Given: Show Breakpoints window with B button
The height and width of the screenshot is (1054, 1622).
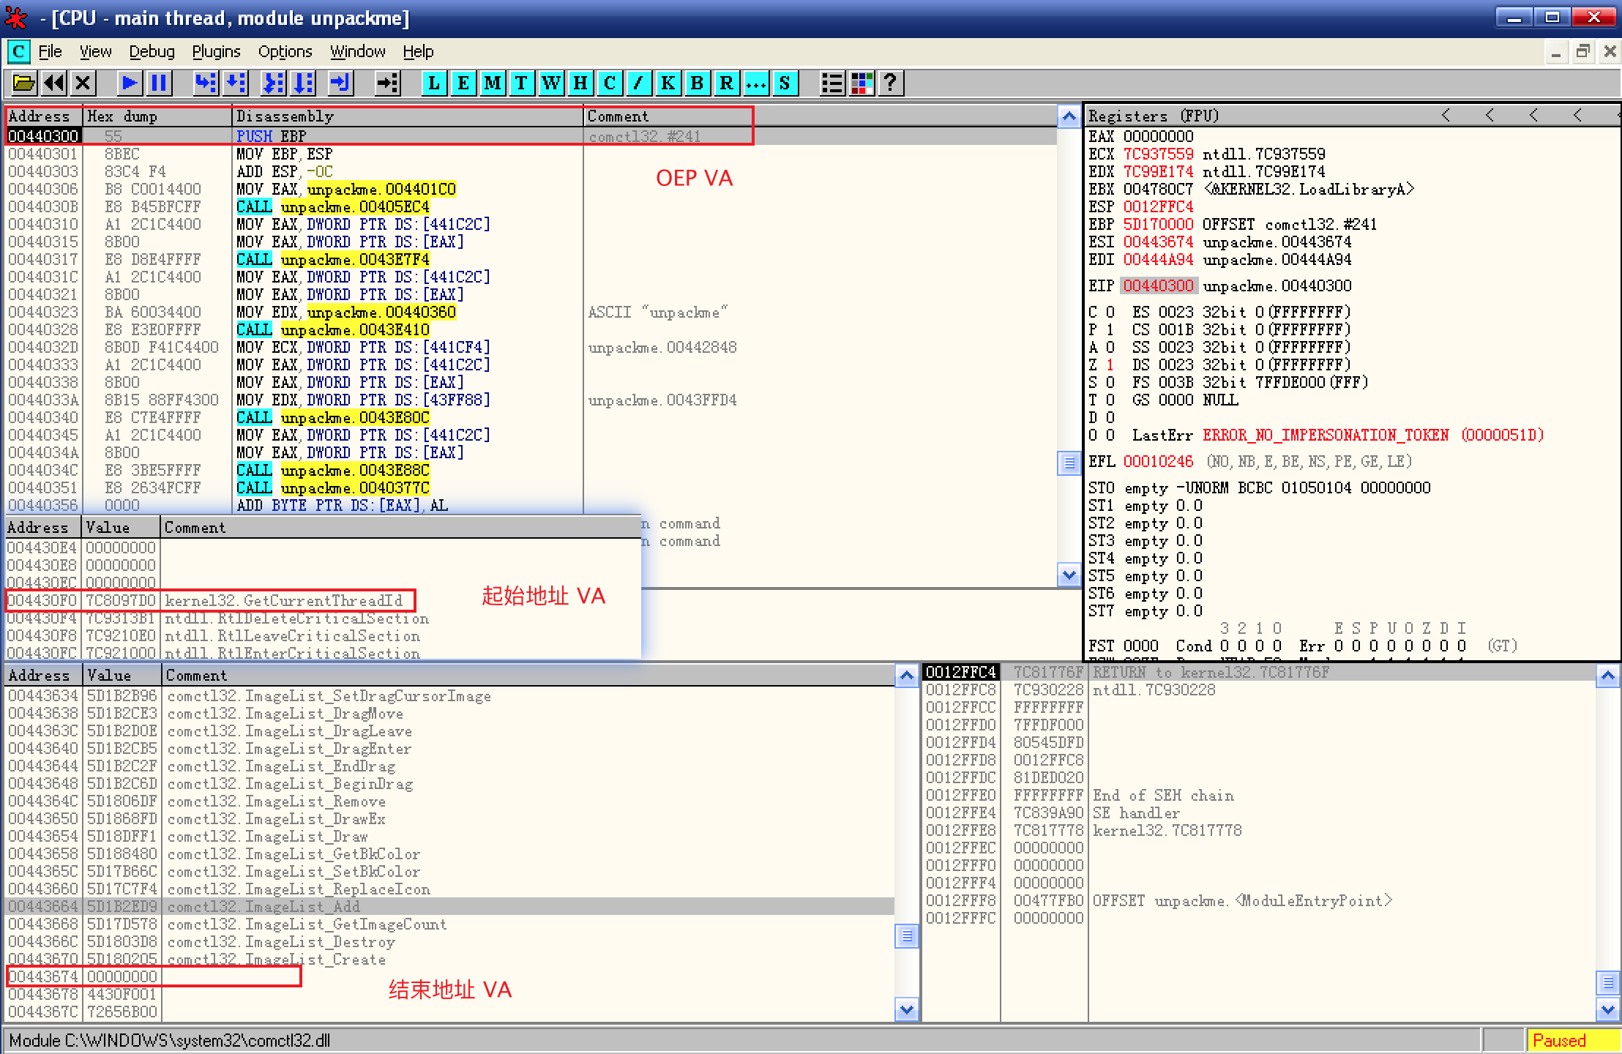Looking at the screenshot, I should click(x=697, y=83).
